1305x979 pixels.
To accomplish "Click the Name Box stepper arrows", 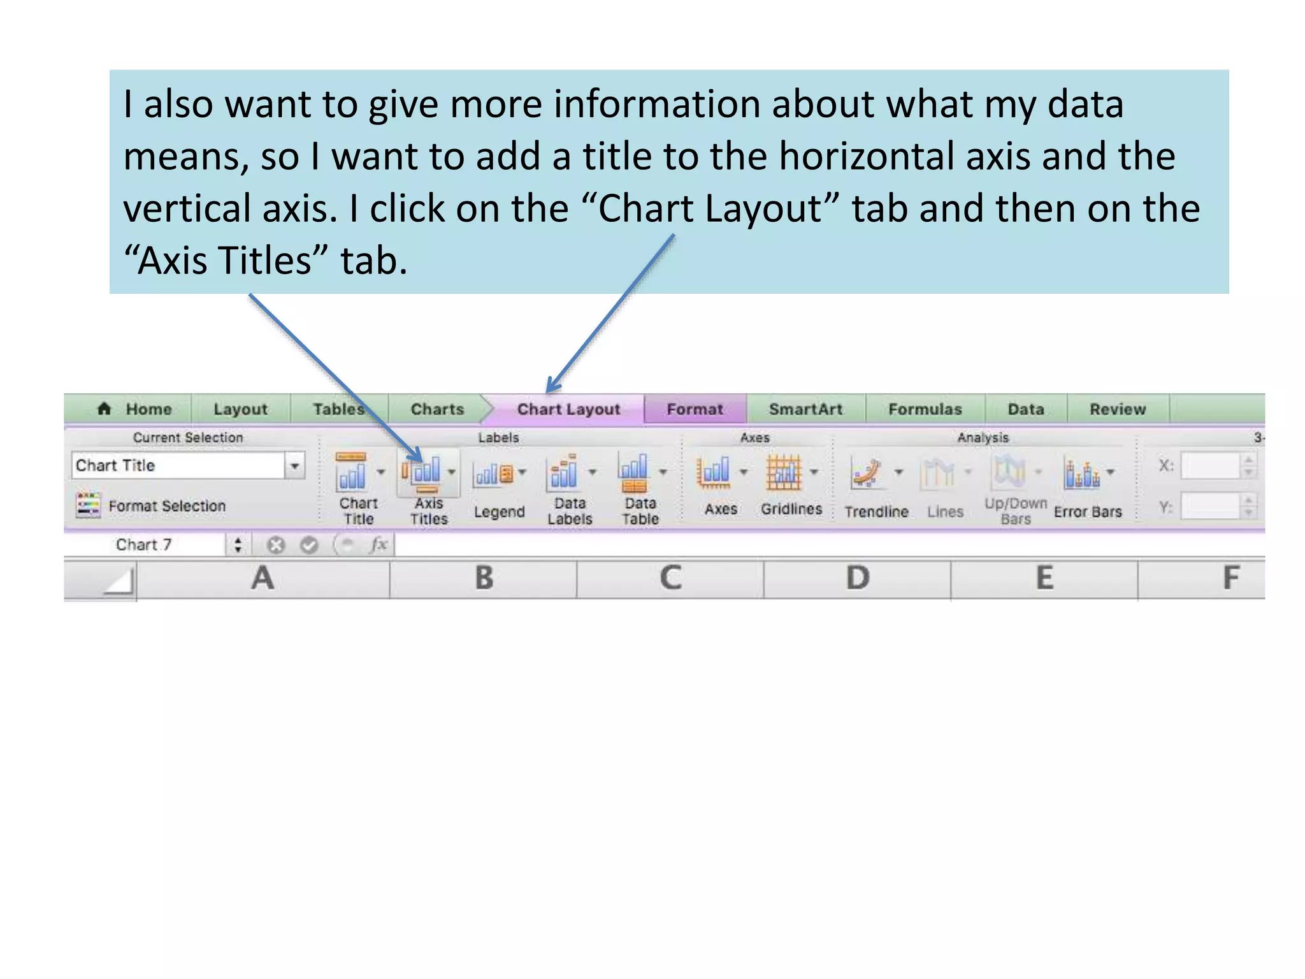I will (238, 545).
